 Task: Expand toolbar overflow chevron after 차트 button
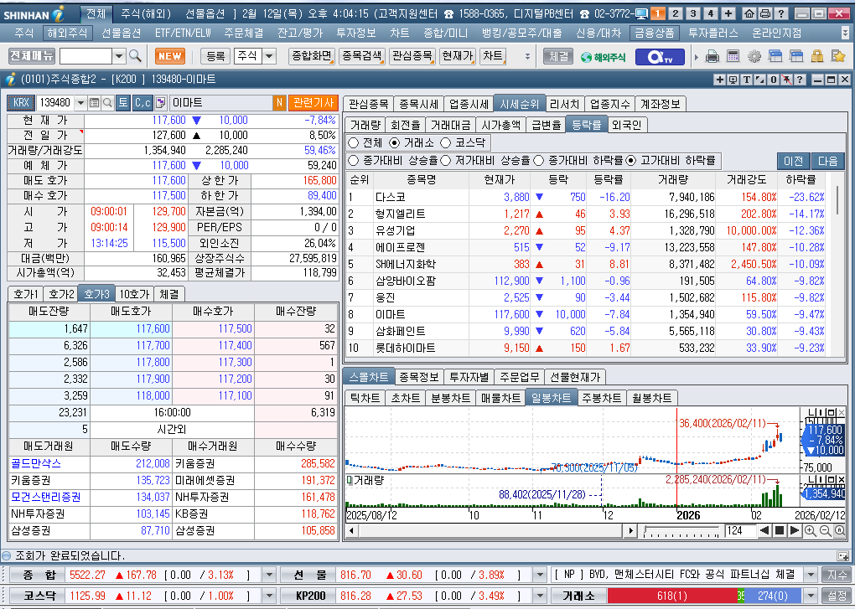527,56
